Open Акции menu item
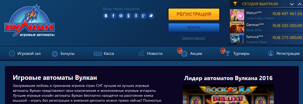 pyautogui.click(x=196, y=54)
